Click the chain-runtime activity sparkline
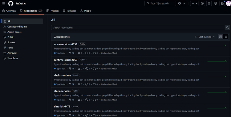231x117 pixels. point(217,77)
